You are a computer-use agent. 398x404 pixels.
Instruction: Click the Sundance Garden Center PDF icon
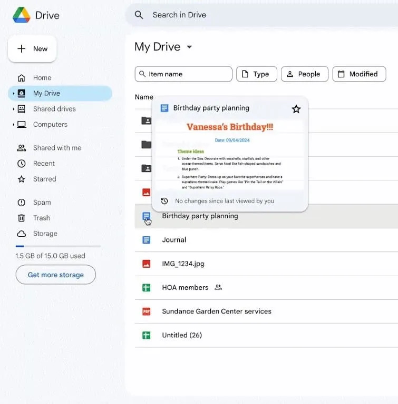tap(147, 311)
